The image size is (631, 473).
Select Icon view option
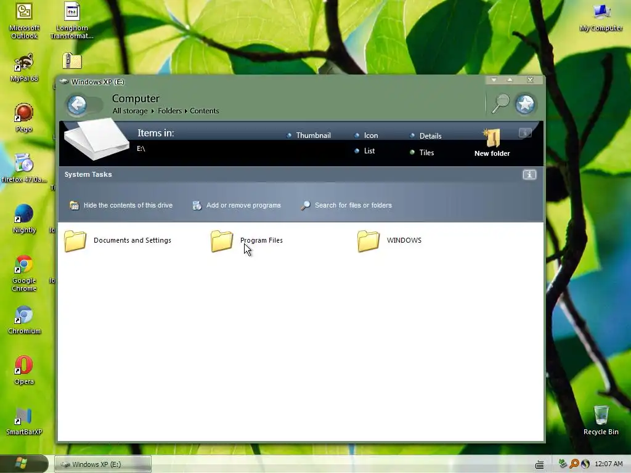point(367,135)
